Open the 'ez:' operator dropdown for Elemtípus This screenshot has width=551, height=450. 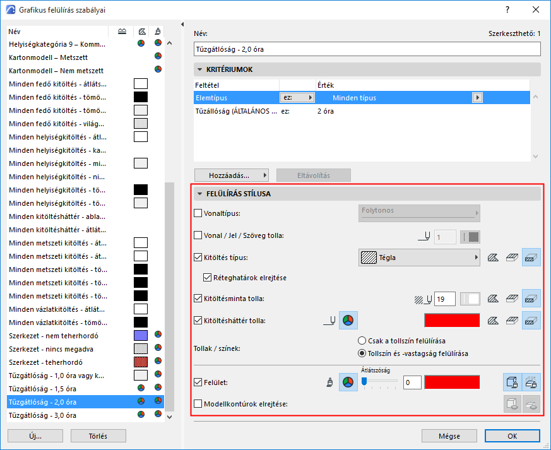(x=297, y=98)
